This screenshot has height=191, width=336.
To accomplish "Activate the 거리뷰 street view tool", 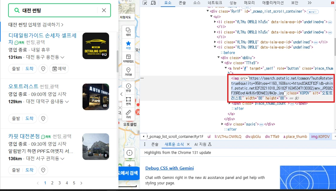I will point(128,72).
